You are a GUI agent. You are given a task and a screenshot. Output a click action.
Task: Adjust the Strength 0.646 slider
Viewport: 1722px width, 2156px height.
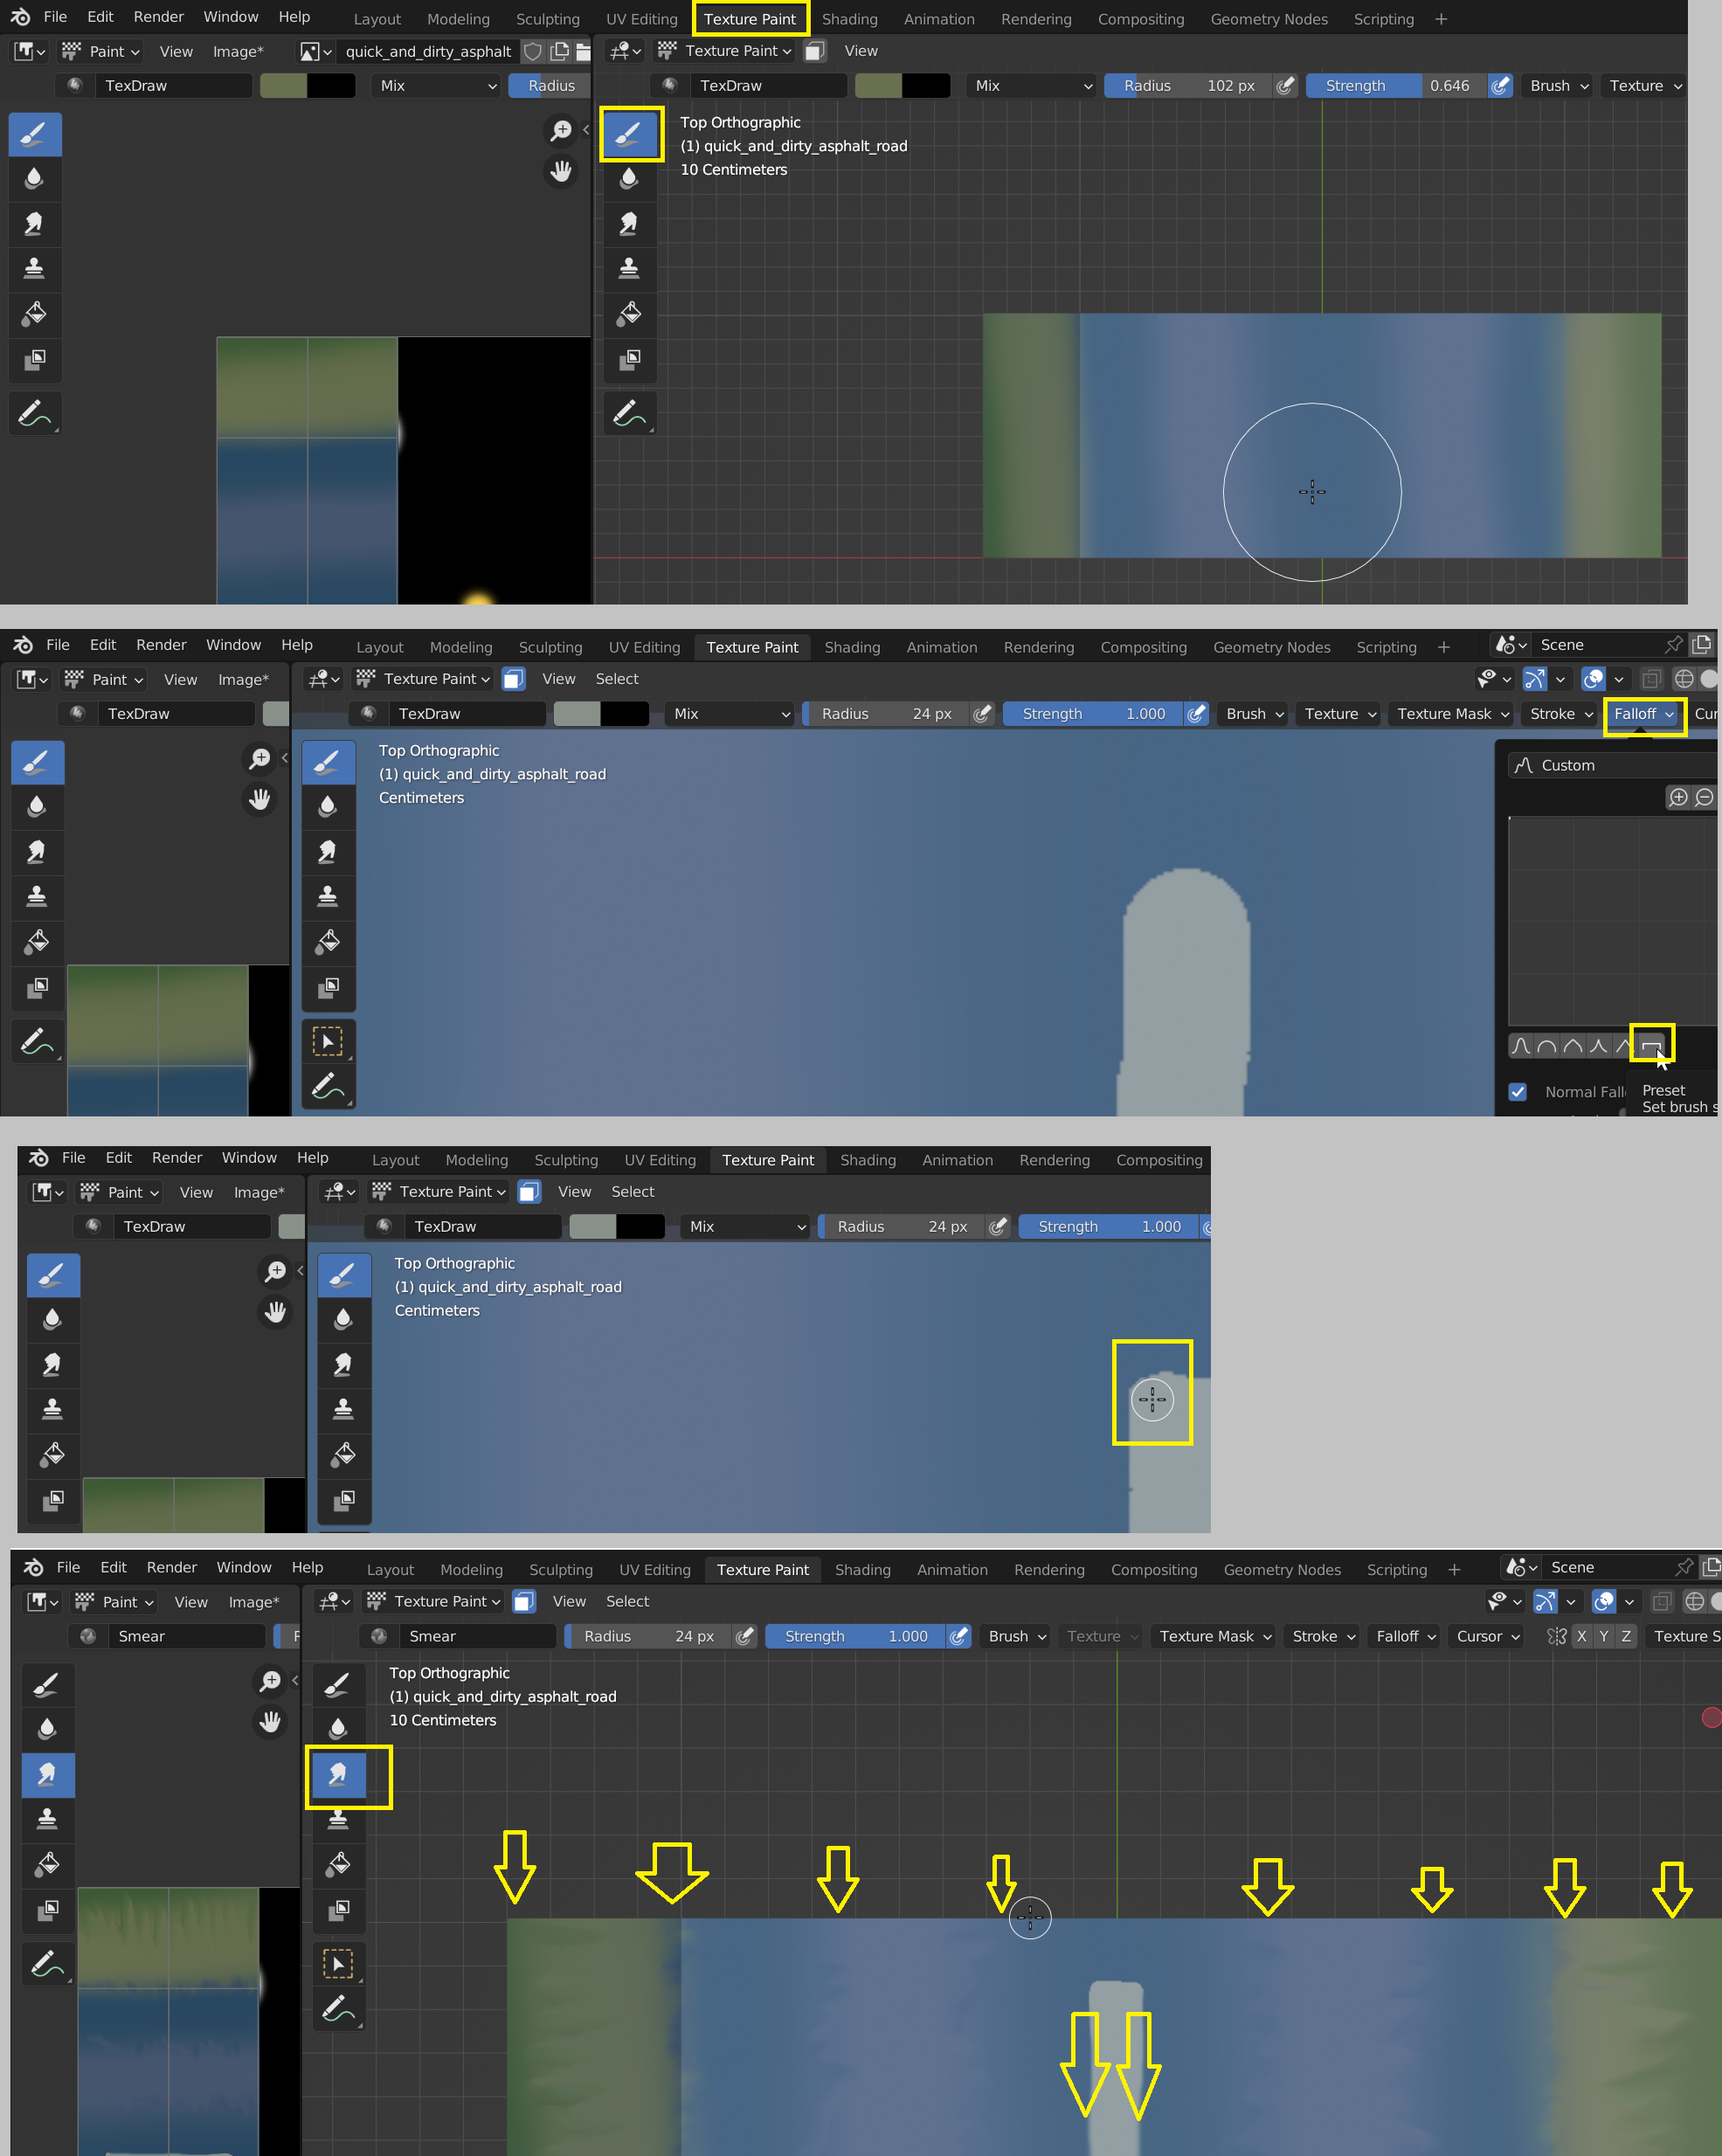[x=1396, y=86]
